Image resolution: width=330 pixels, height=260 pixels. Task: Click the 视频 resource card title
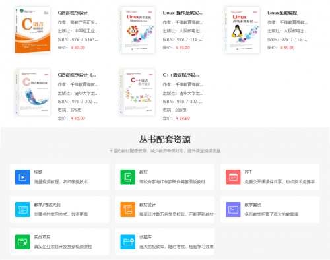click(x=38, y=172)
